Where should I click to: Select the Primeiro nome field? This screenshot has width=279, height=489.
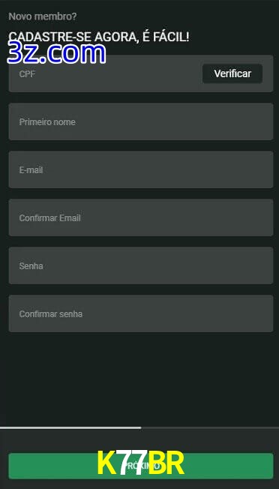tap(141, 121)
